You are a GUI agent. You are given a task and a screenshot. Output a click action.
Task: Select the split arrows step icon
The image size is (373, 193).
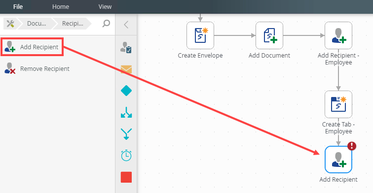[126, 112]
